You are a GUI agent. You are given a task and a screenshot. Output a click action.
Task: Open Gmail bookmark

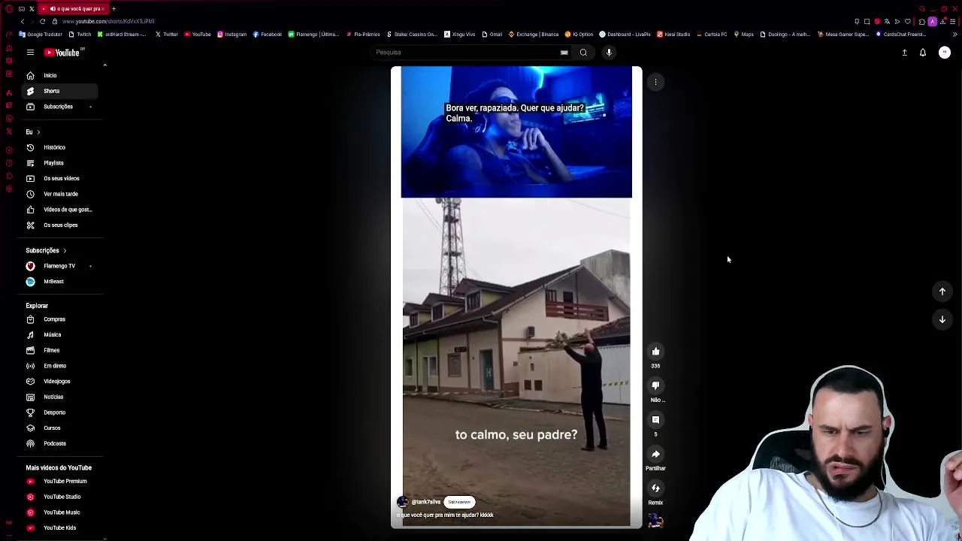coord(492,35)
